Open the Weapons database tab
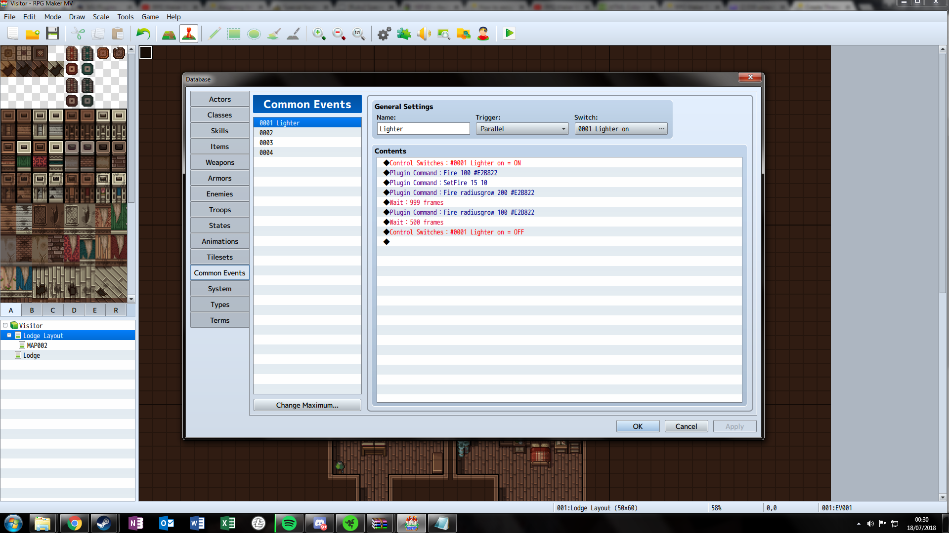This screenshot has width=949, height=533. click(x=219, y=162)
